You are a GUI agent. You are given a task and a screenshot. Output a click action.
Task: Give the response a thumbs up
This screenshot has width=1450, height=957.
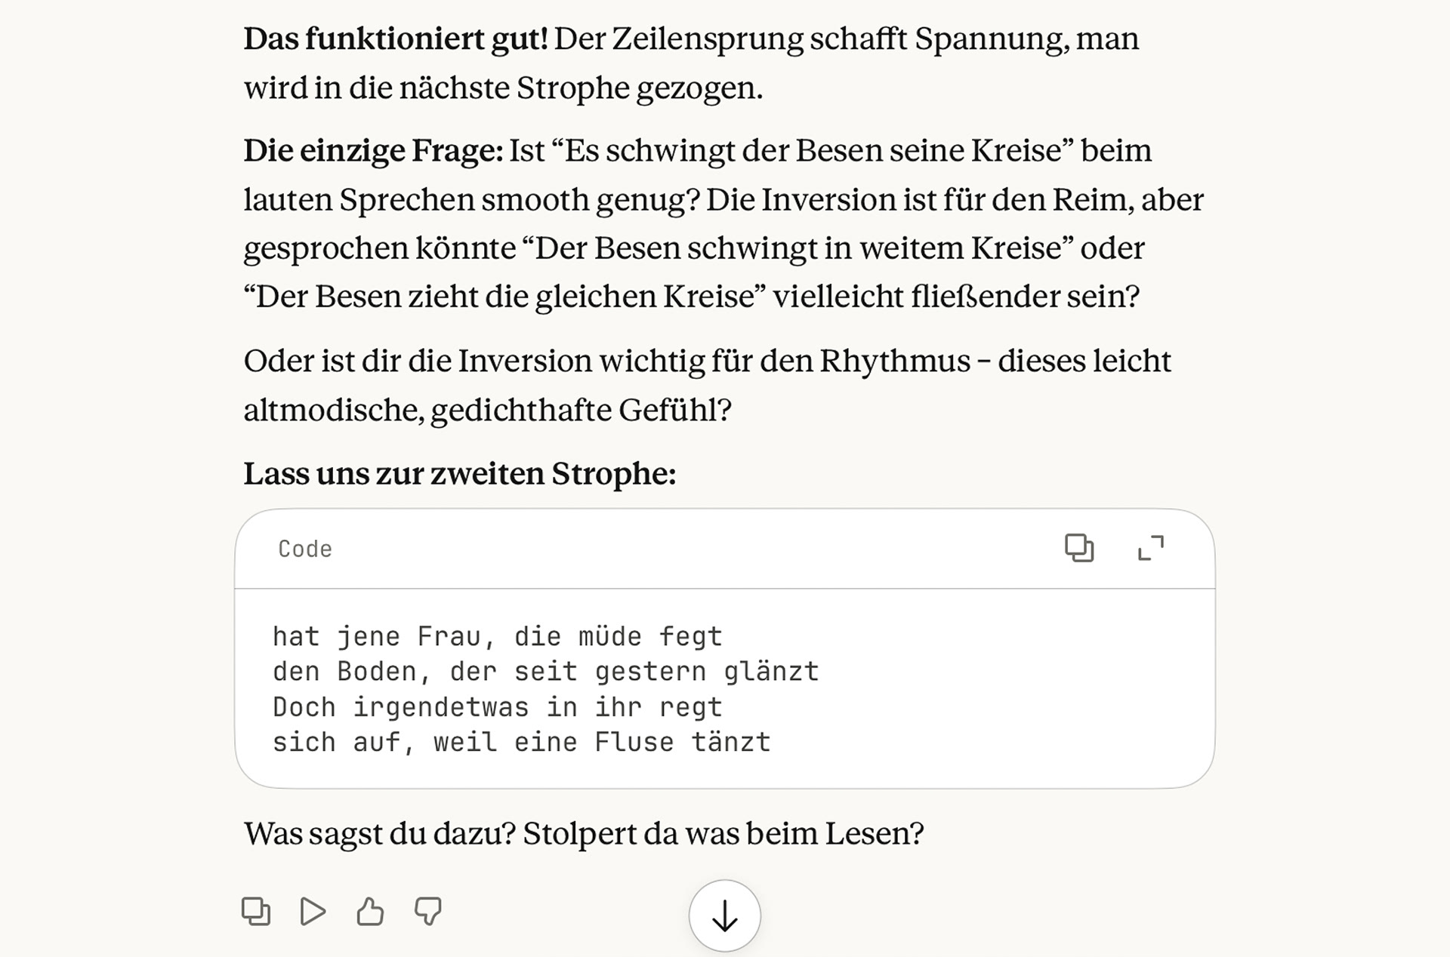point(370,911)
